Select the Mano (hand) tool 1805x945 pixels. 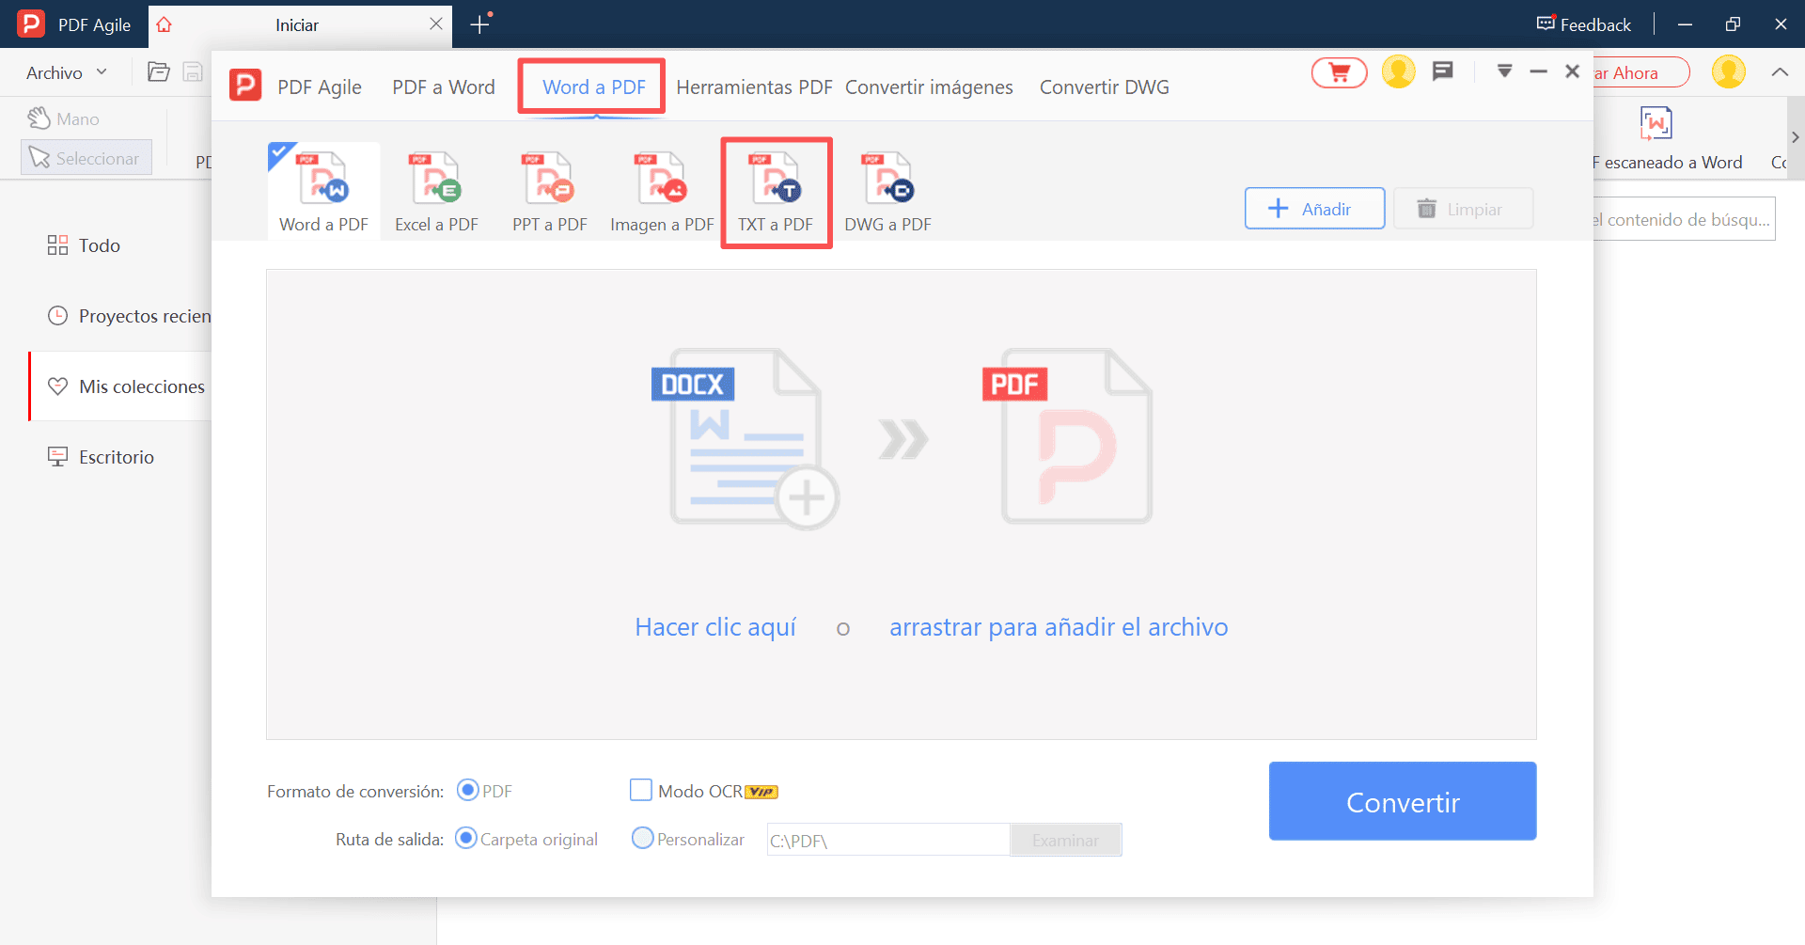[75, 118]
